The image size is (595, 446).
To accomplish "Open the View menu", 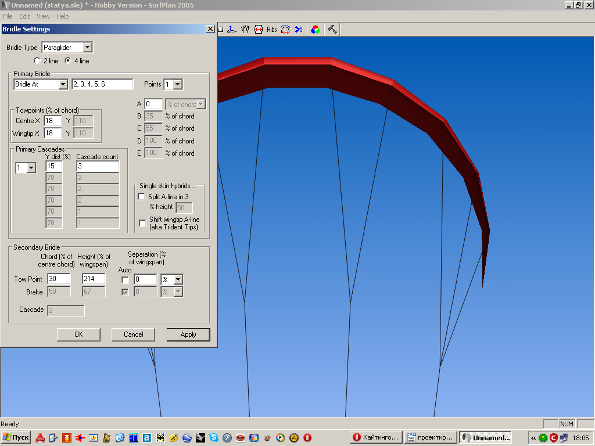I will pyautogui.click(x=43, y=16).
